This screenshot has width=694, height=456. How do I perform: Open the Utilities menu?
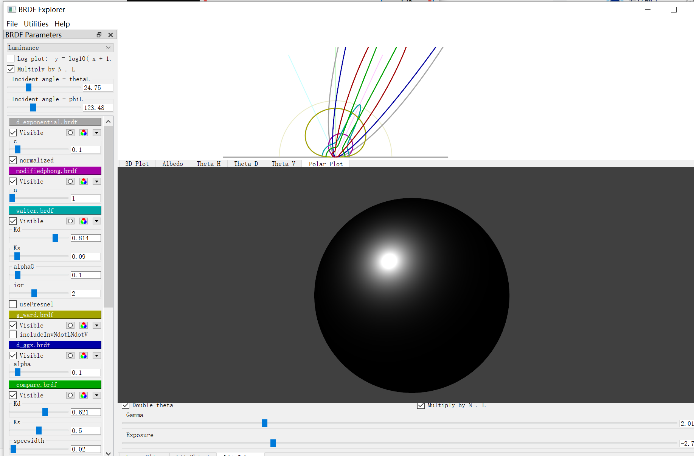pos(36,24)
